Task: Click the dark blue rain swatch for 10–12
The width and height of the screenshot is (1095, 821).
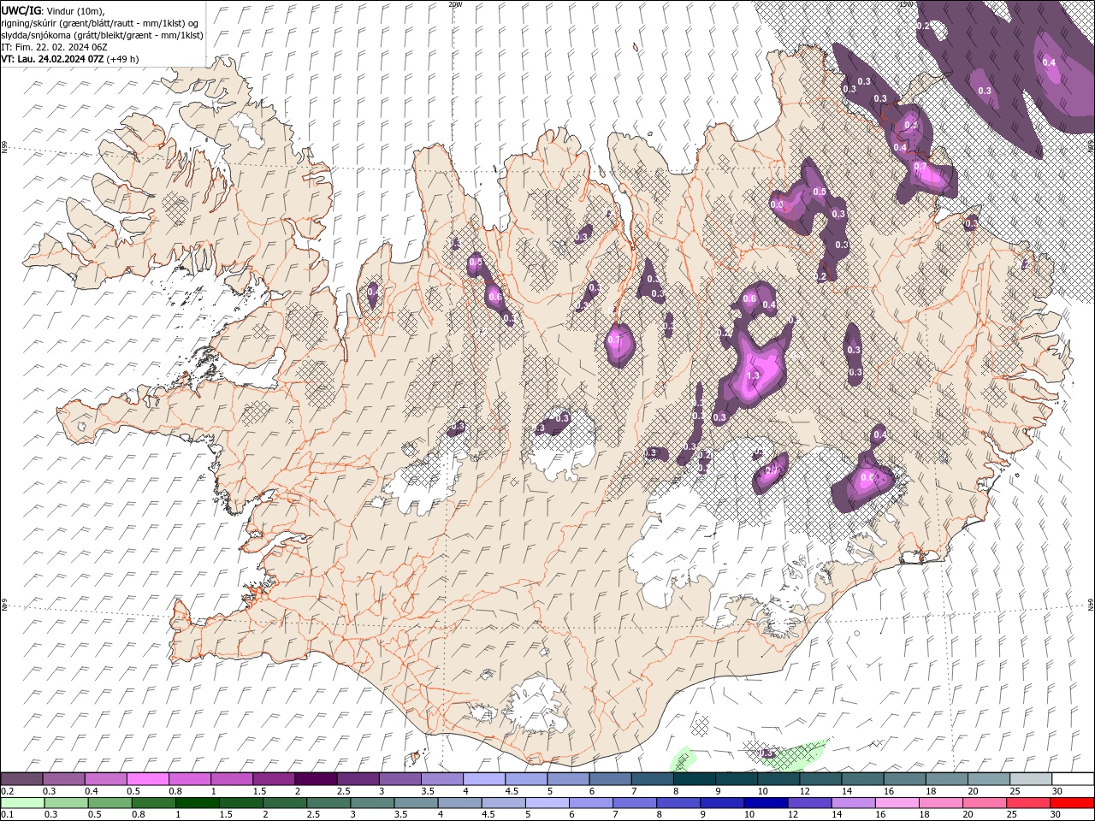Action: coord(765,803)
